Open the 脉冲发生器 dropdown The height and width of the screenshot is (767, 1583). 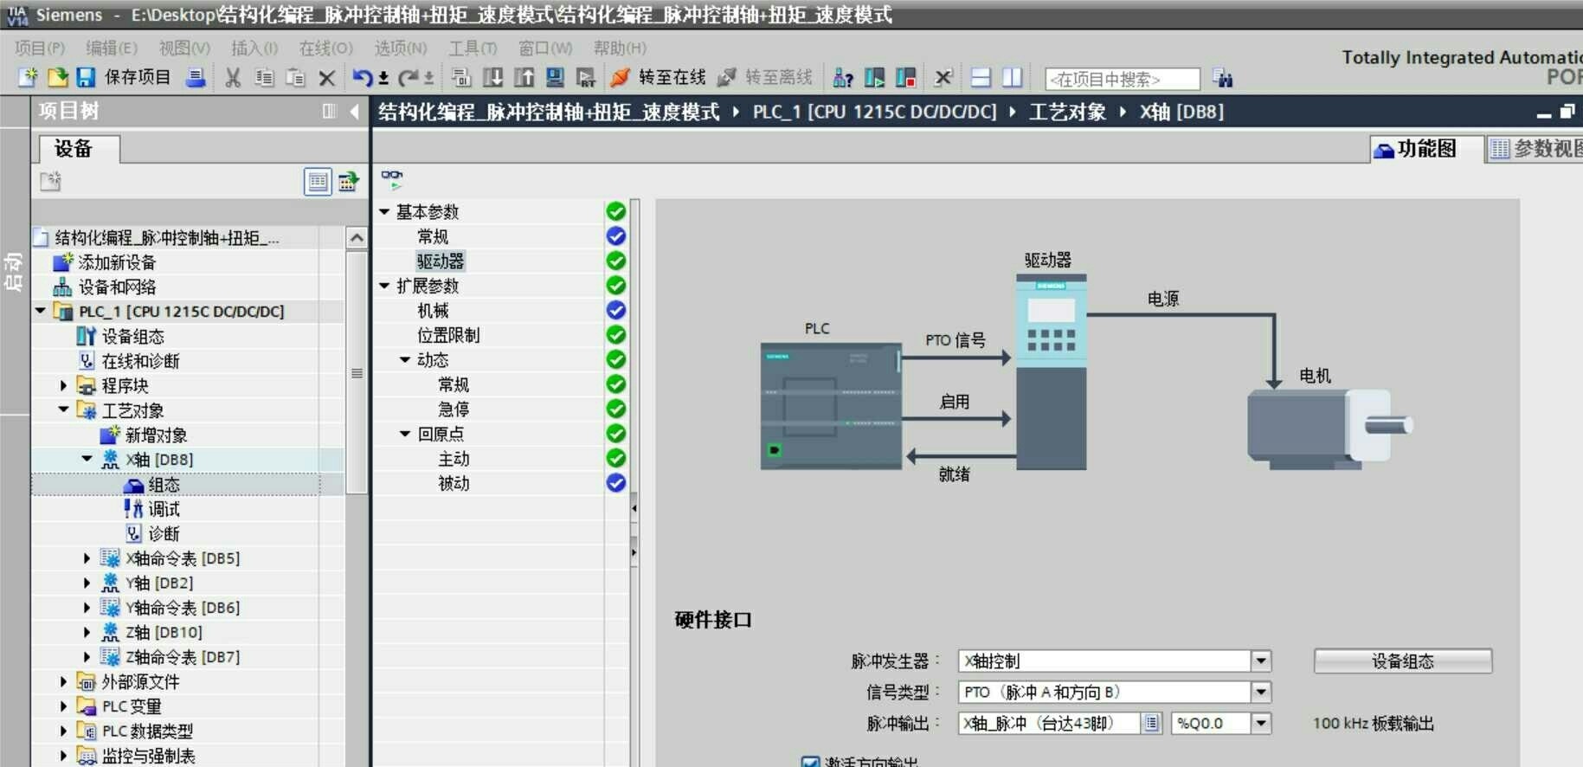[1261, 661]
